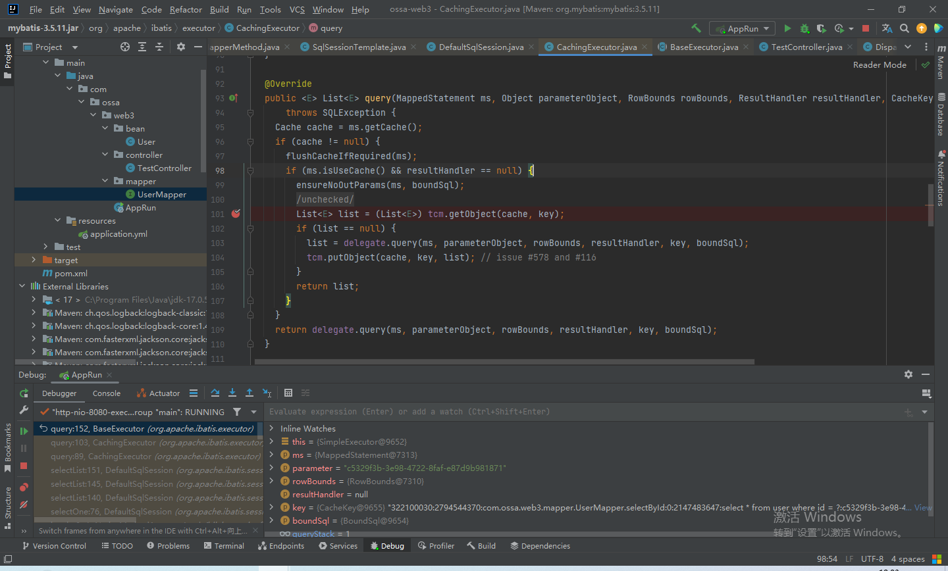Screen dimensions: 948x571
Task: Run AppRun with the green play icon
Action: [x=787, y=28]
